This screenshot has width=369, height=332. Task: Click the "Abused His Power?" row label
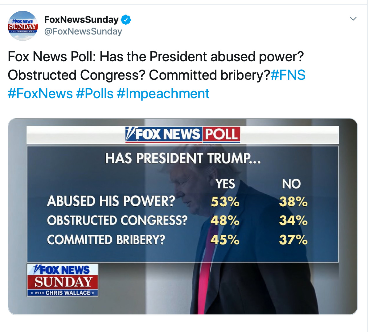tap(111, 201)
